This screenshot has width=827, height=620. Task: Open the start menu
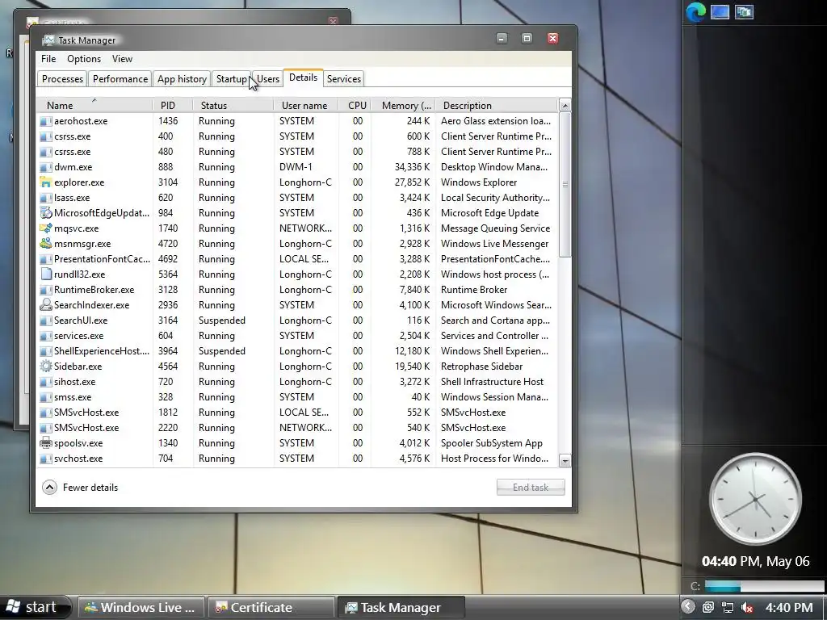point(35,607)
